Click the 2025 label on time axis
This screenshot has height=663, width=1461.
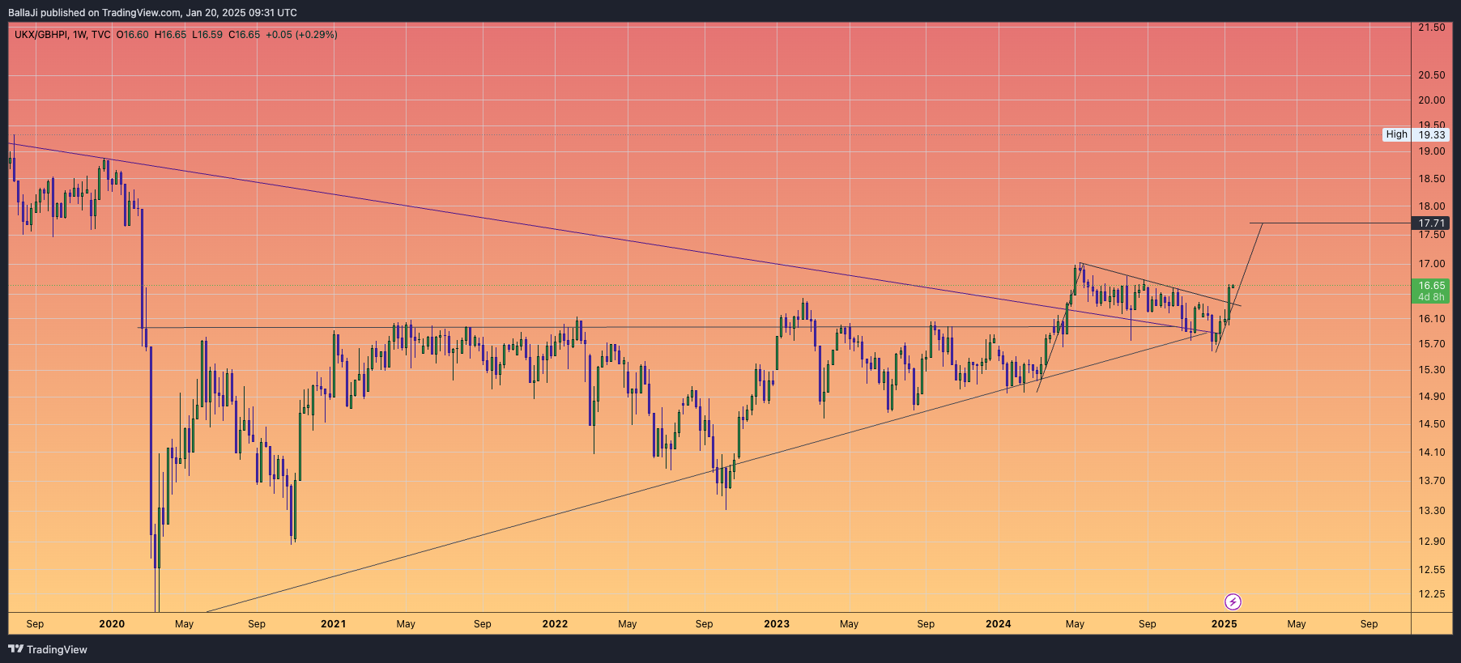pyautogui.click(x=1224, y=624)
